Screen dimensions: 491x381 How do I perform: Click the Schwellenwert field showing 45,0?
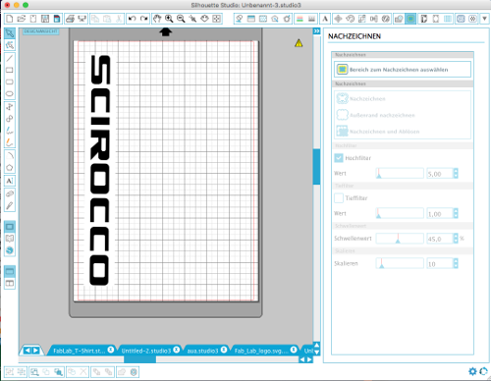440,239
